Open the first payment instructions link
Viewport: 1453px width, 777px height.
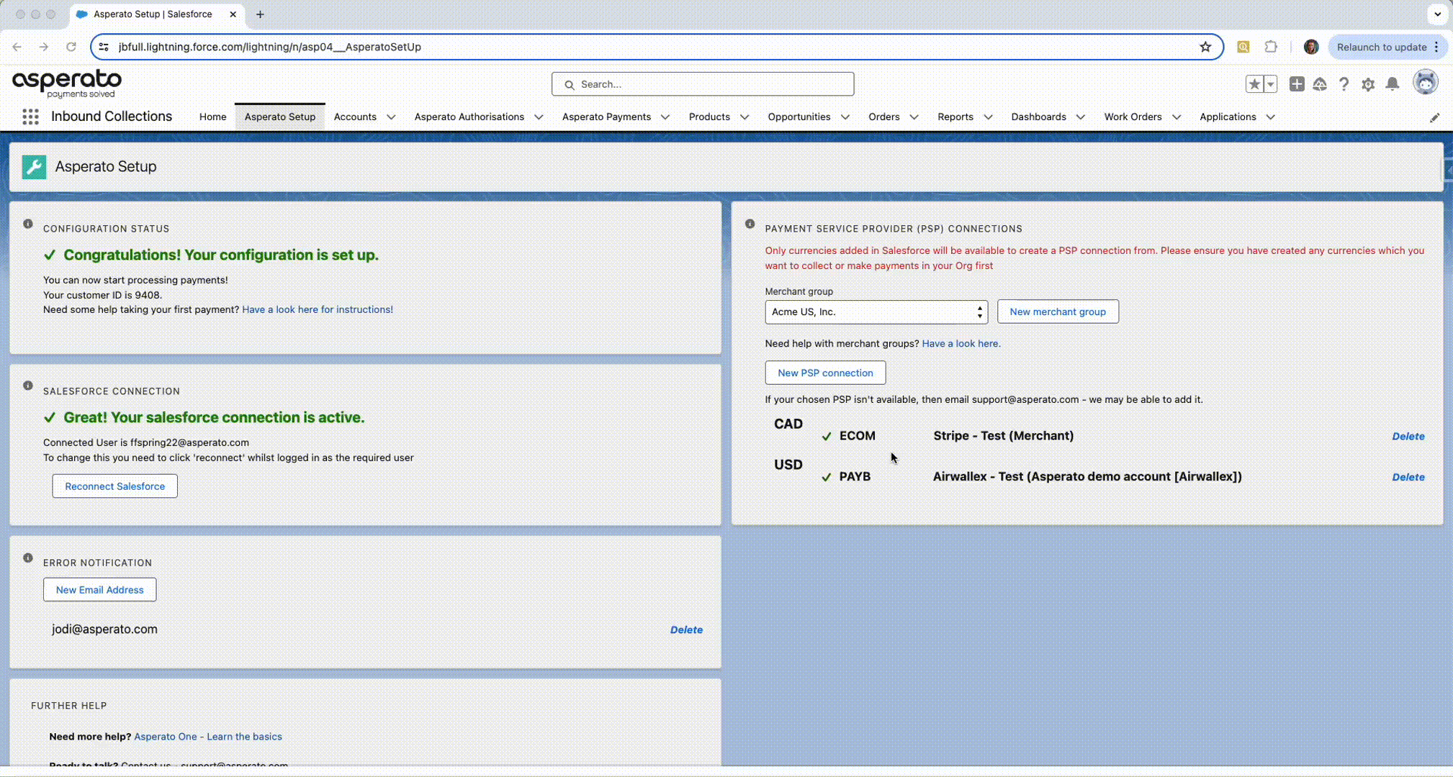pyautogui.click(x=318, y=310)
